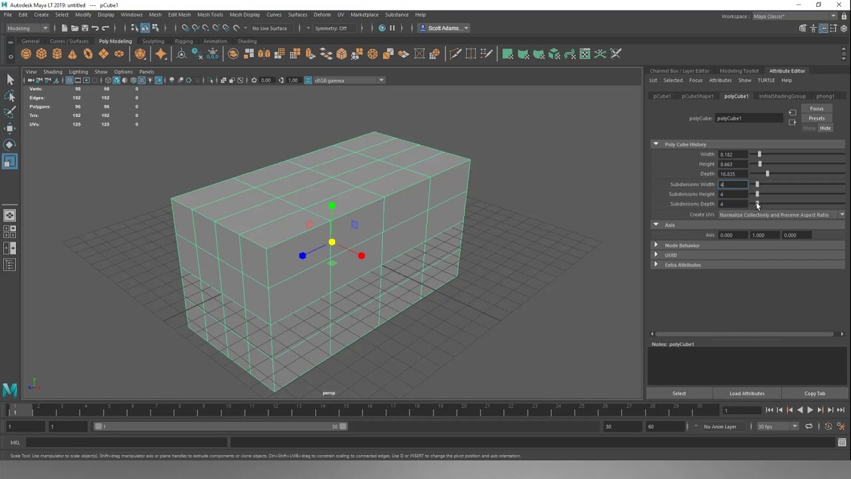Image resolution: width=851 pixels, height=479 pixels.
Task: Toggle snap to points magnet icon
Action: tap(207, 28)
